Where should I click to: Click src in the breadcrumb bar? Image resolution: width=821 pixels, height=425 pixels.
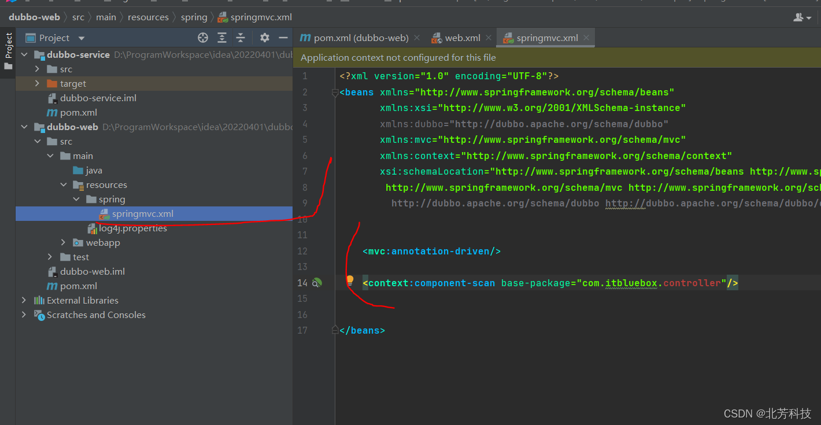click(x=78, y=17)
